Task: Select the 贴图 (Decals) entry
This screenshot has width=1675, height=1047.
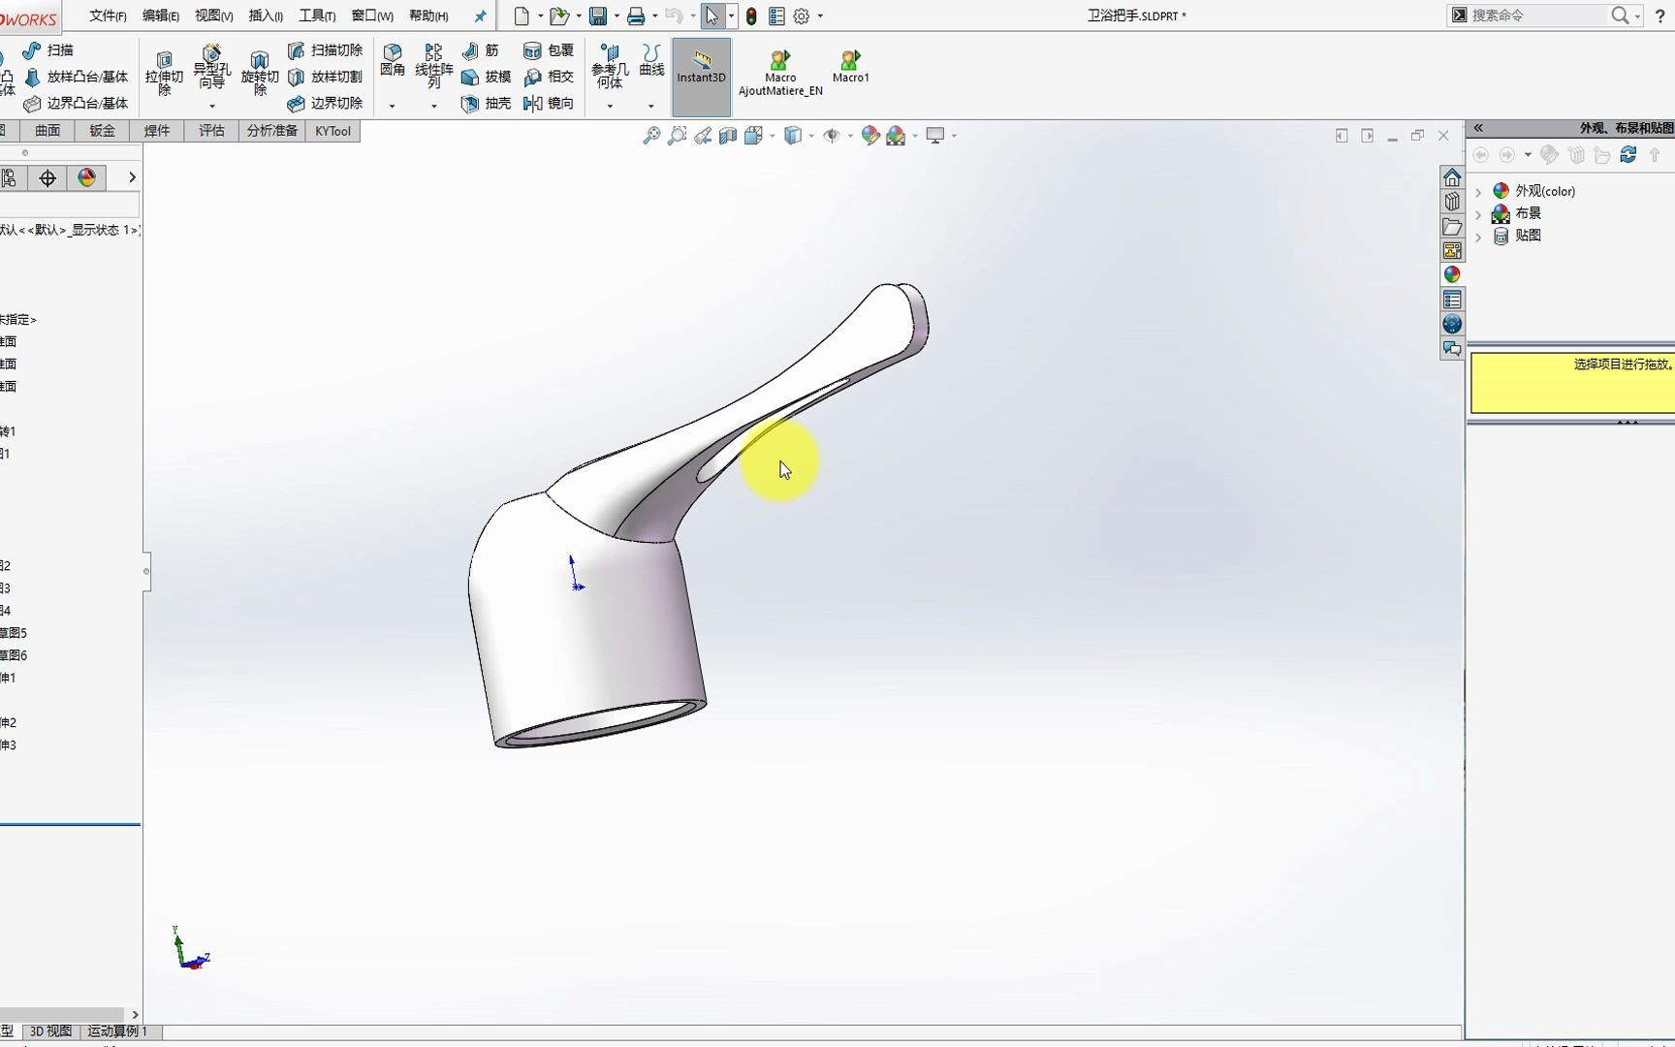Action: (x=1528, y=236)
